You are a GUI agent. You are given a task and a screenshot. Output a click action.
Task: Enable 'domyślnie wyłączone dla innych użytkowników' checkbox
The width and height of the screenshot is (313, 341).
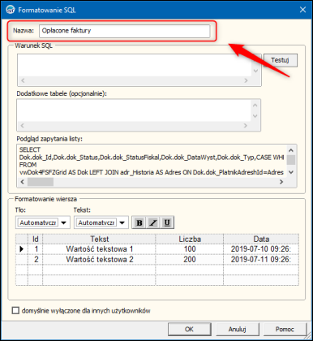coord(15,310)
